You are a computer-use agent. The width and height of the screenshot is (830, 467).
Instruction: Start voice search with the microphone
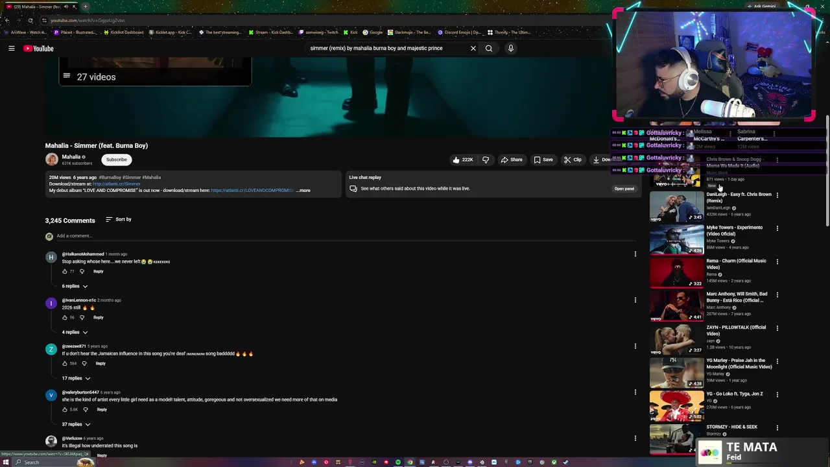[x=511, y=48]
